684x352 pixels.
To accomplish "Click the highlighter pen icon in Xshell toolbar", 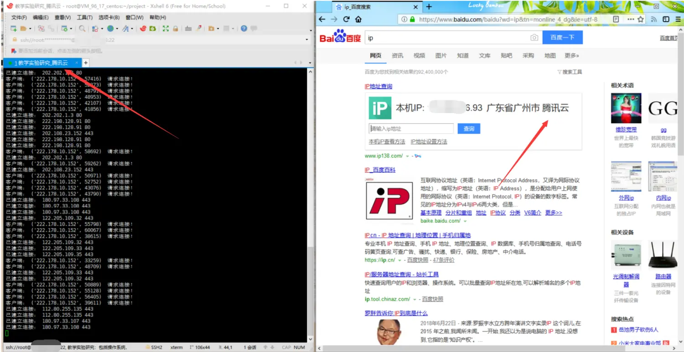I will 198,28.
